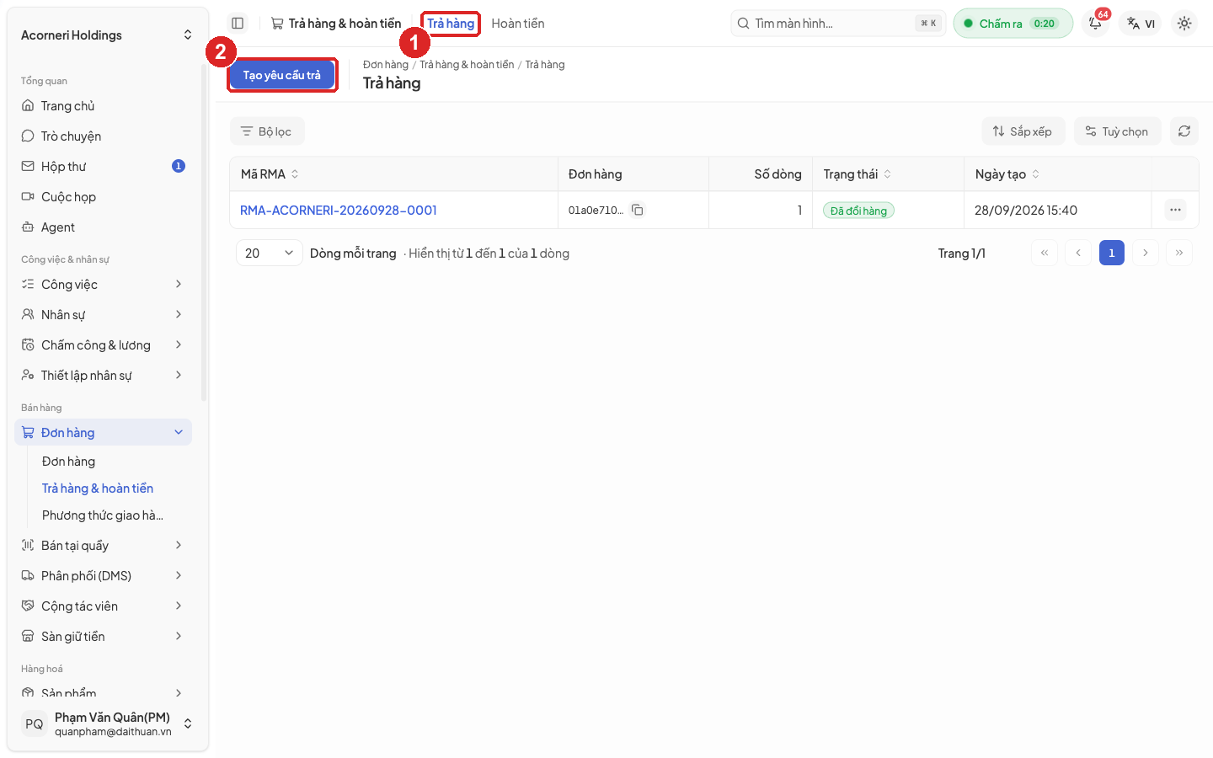Toggle light theme sun icon
The image size is (1213, 758).
[1184, 24]
